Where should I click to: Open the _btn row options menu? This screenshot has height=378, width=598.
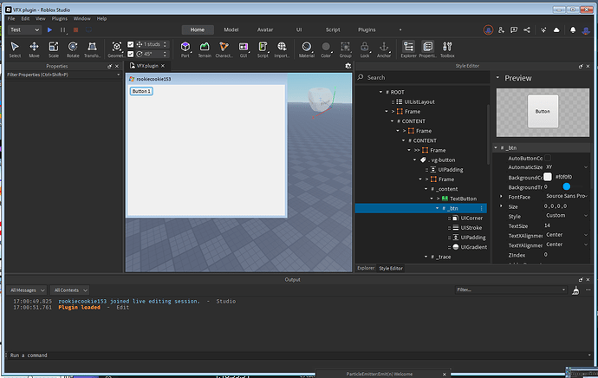pos(481,208)
